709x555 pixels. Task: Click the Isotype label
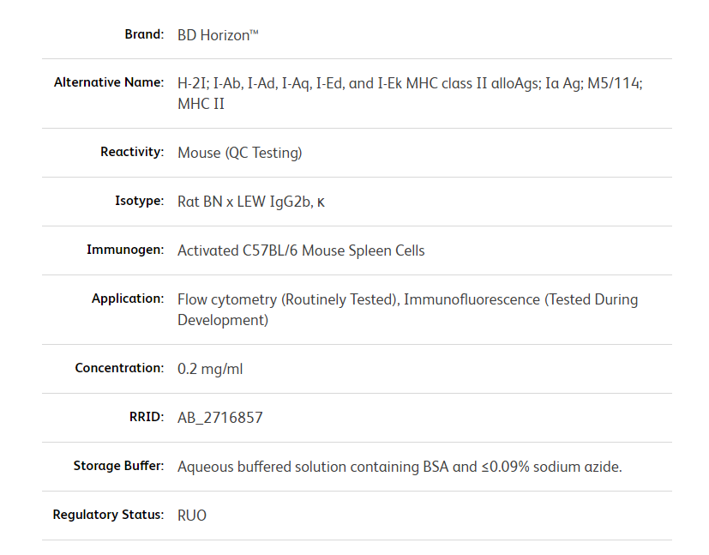(139, 201)
